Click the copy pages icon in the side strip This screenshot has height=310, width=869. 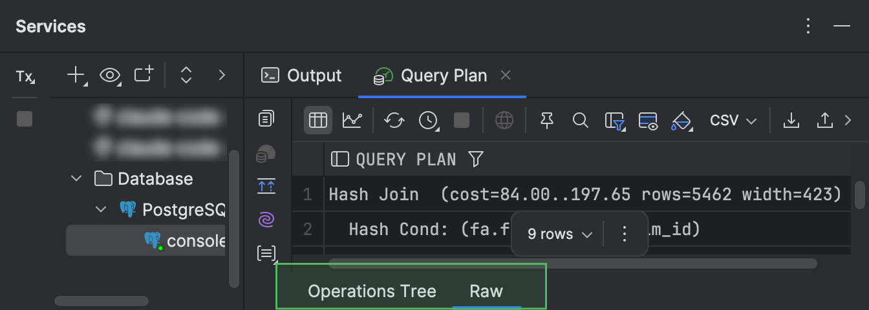coord(266,119)
